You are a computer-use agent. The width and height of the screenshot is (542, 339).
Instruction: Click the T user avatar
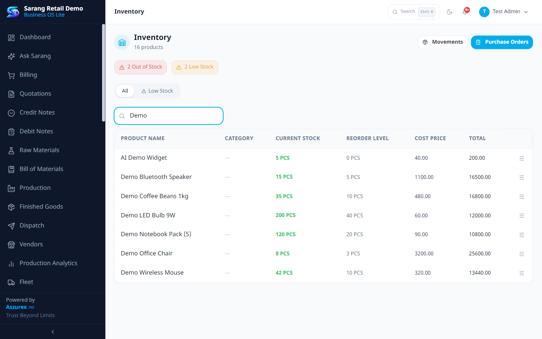pos(484,12)
